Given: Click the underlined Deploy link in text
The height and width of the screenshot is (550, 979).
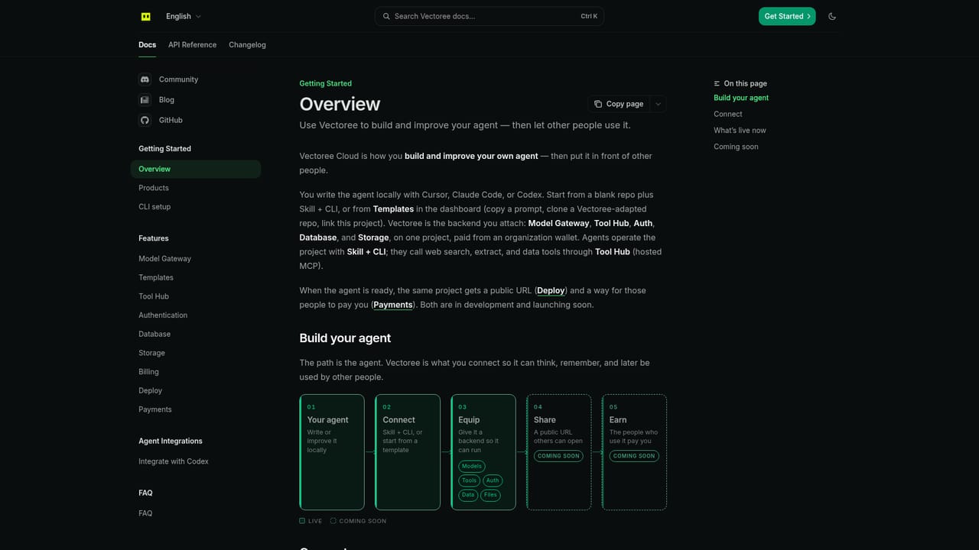Looking at the screenshot, I should coord(551,290).
